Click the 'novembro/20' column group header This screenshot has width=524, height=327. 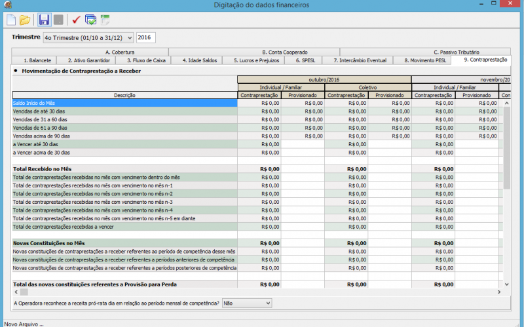[x=461, y=79]
